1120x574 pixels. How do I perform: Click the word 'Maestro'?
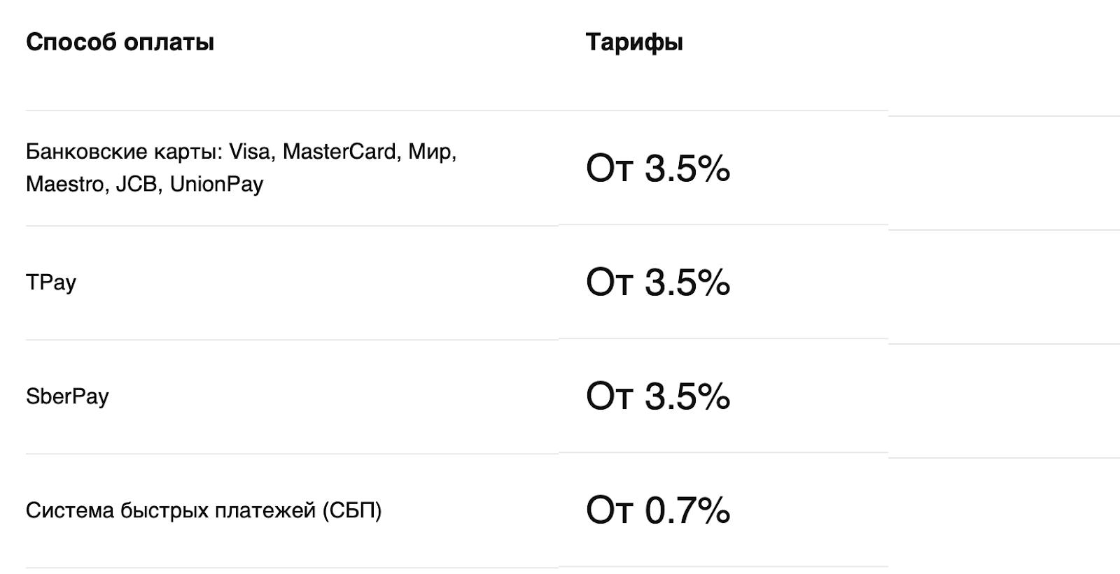[x=64, y=185]
